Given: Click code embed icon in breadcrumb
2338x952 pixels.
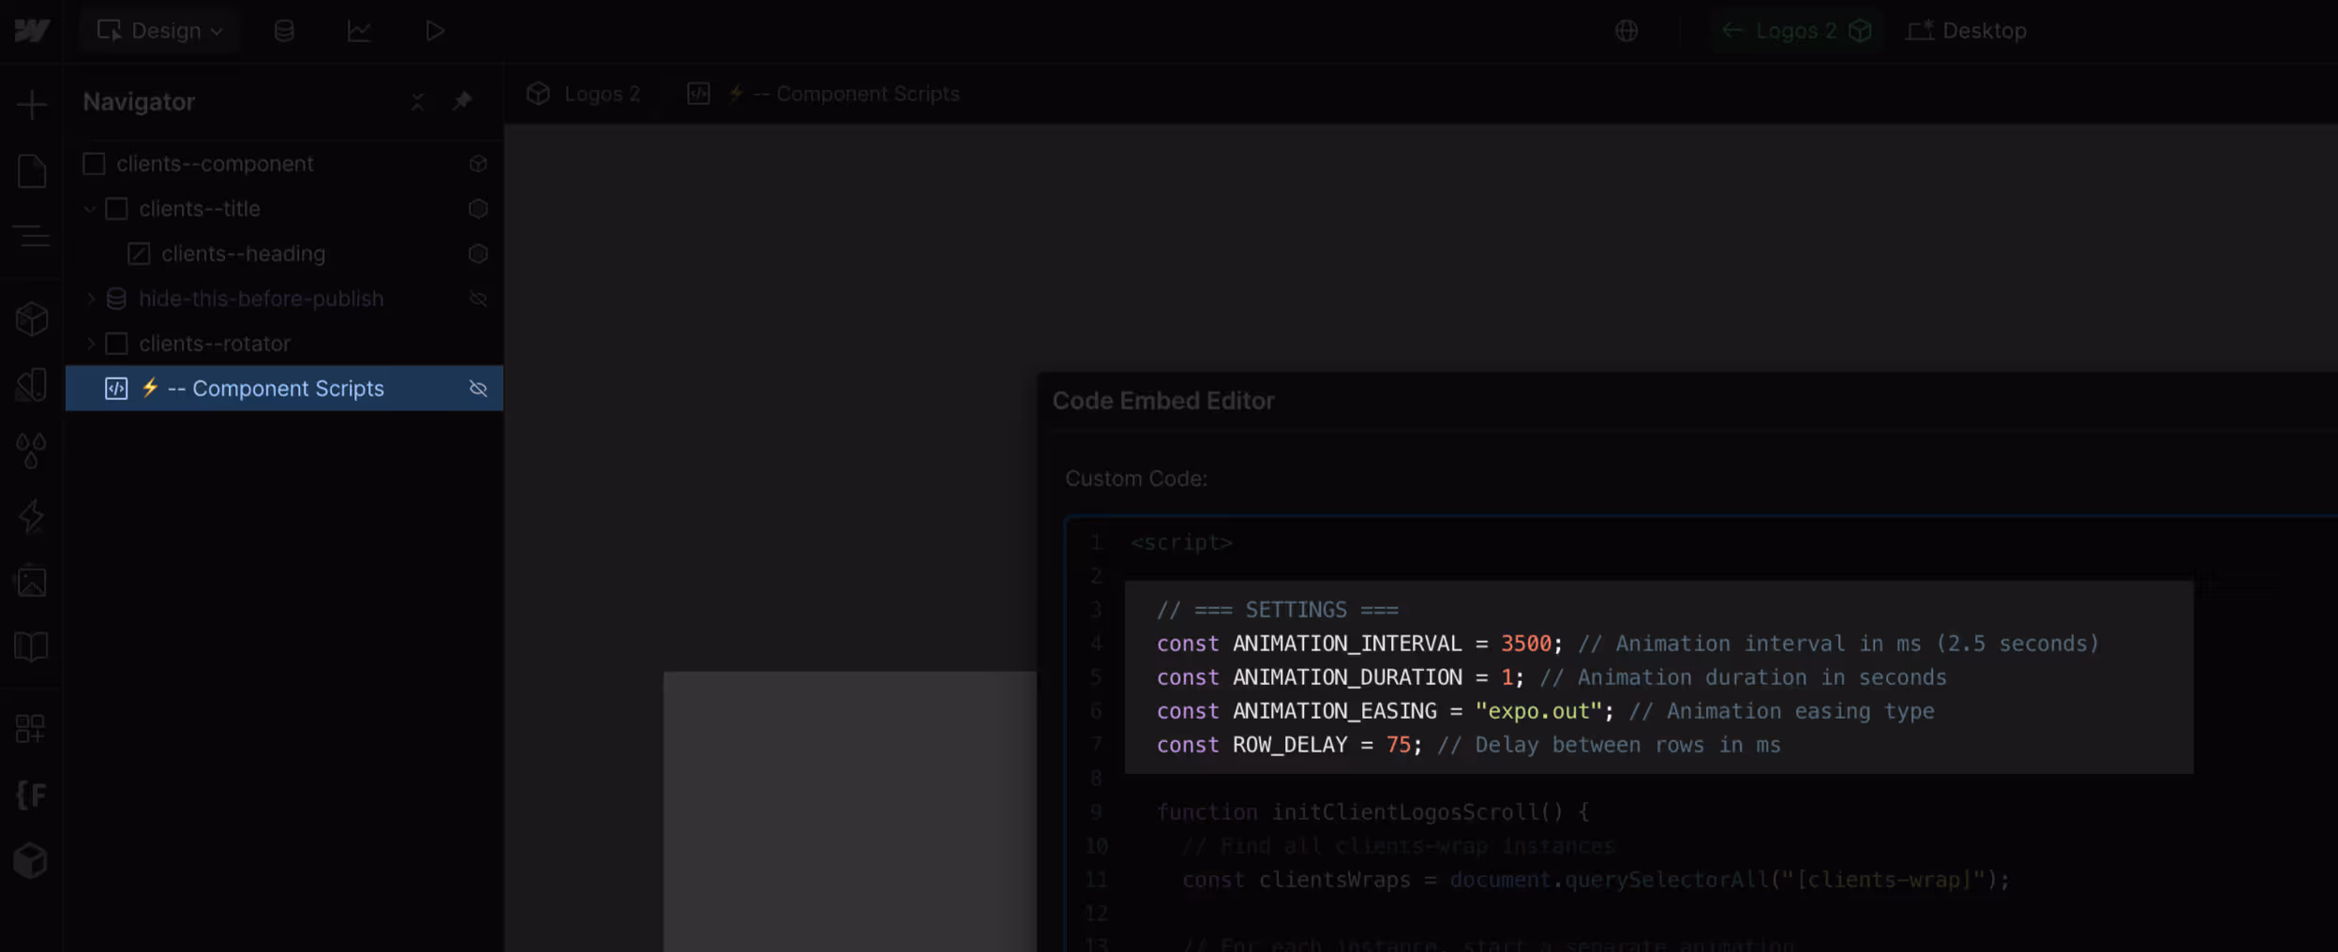Looking at the screenshot, I should click(x=698, y=94).
